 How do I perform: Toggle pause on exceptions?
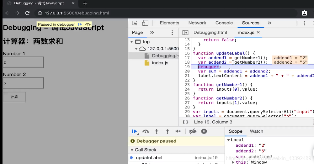click(x=204, y=131)
